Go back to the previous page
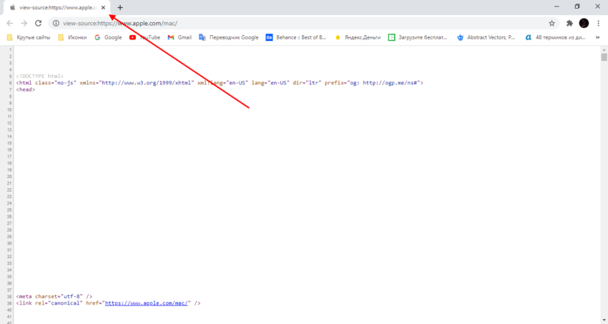 click(x=9, y=23)
